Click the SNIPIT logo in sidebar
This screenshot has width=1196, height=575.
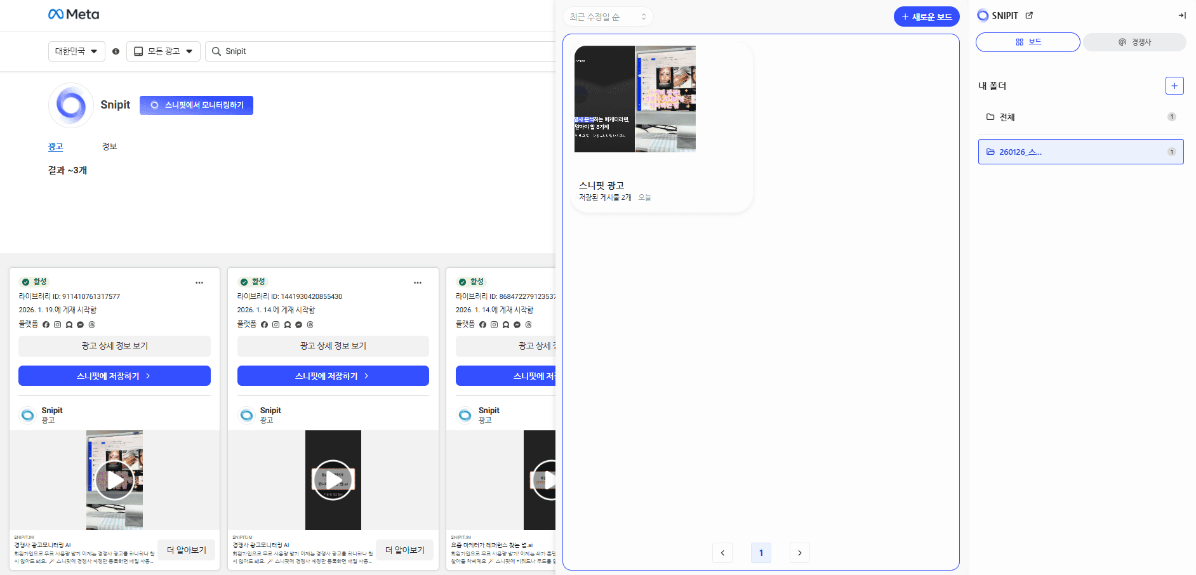click(997, 15)
